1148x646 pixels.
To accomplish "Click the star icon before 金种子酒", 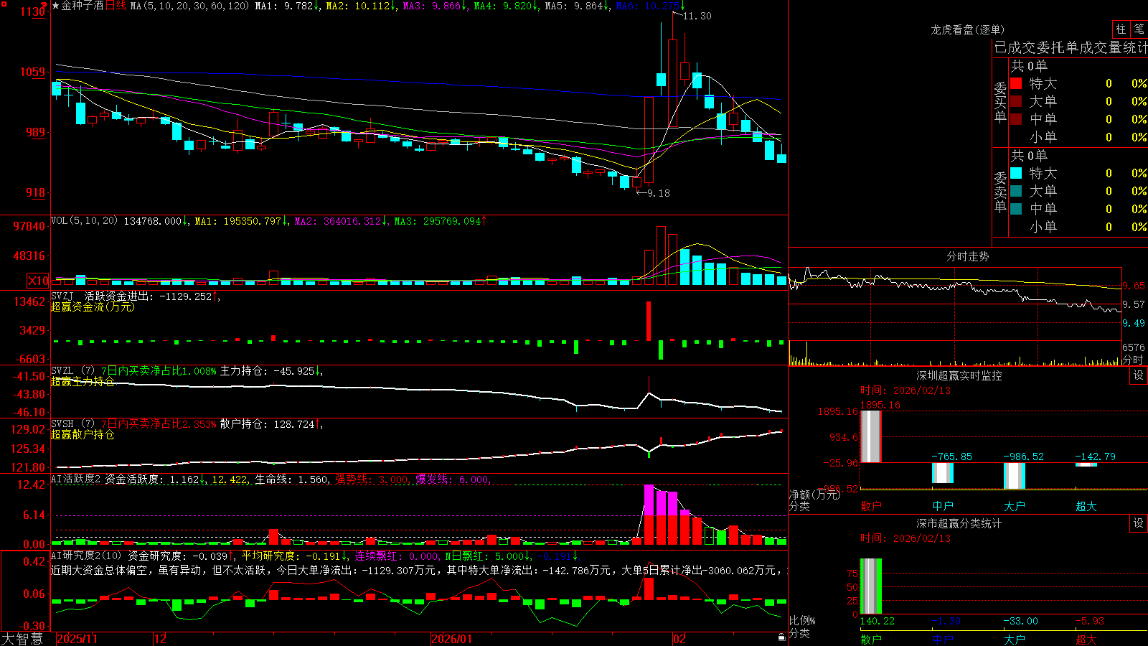I will click(55, 6).
